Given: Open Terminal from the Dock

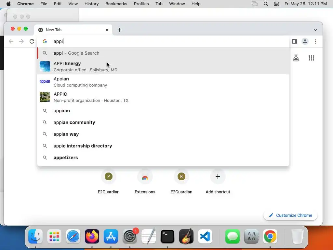Looking at the screenshot, I should [x=167, y=236].
